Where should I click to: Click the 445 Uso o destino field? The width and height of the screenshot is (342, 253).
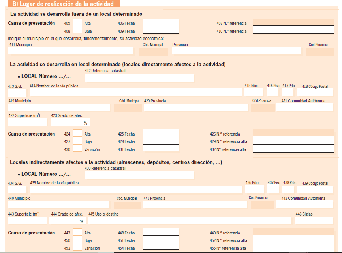(190, 221)
